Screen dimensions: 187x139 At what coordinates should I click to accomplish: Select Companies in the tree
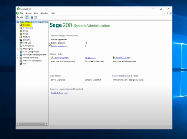pos(28,28)
